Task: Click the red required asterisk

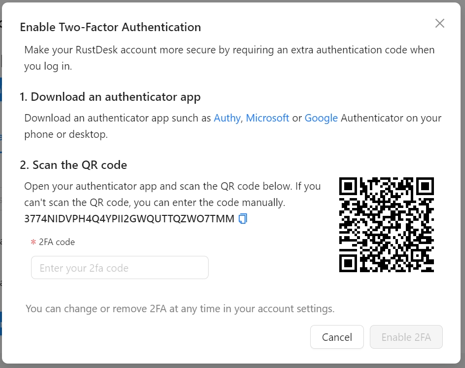Action: pyautogui.click(x=33, y=243)
